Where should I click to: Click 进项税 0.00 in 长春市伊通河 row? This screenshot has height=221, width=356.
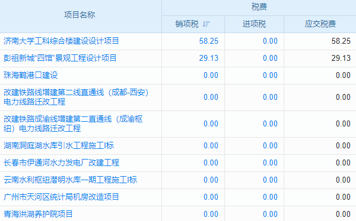coord(270,163)
